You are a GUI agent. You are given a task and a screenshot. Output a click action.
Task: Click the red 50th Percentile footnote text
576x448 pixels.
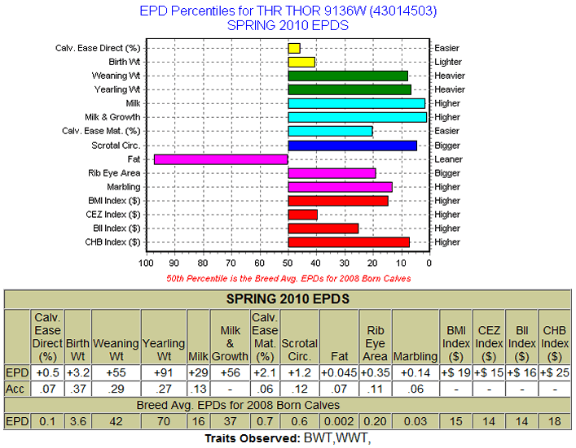288,279
